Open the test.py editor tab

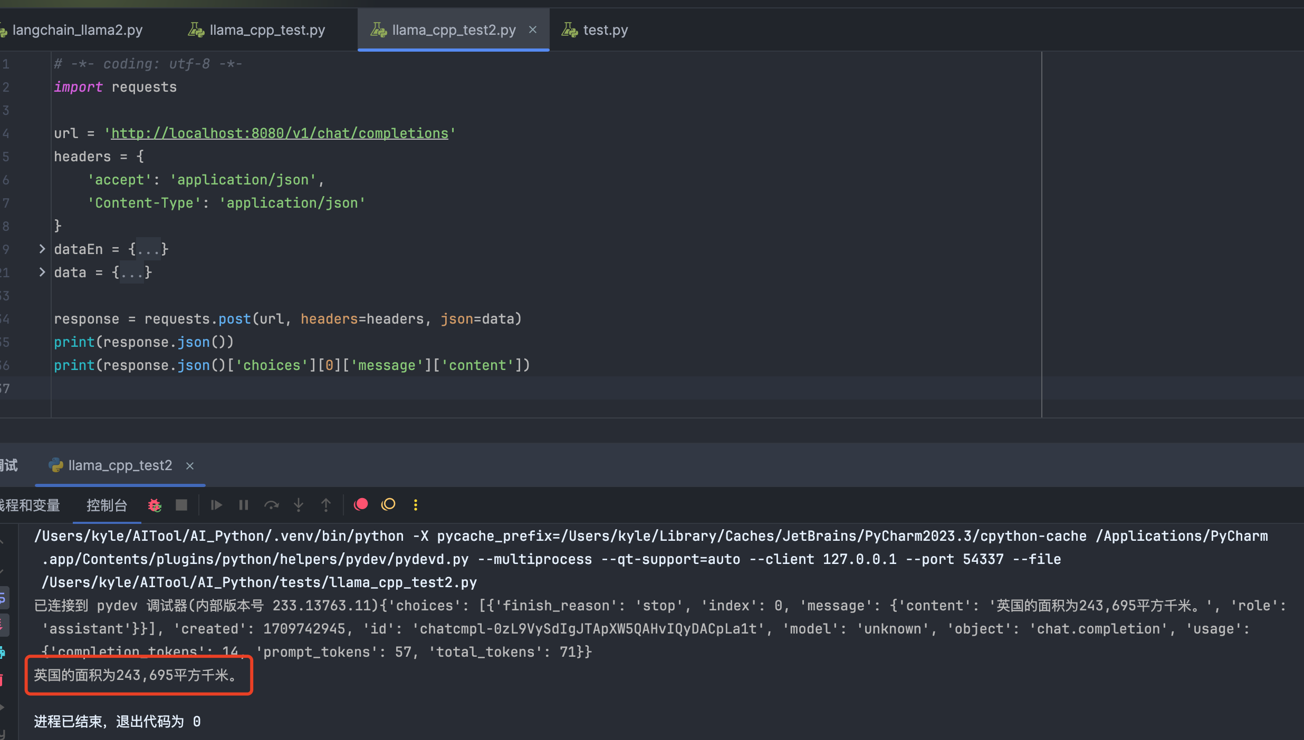point(605,30)
